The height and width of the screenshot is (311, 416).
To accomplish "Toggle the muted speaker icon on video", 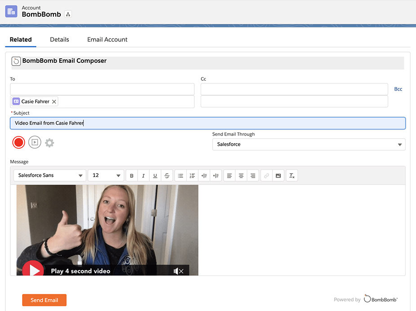I will (178, 271).
